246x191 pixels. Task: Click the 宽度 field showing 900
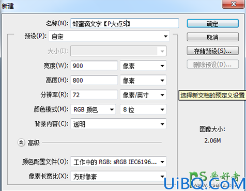94,66
